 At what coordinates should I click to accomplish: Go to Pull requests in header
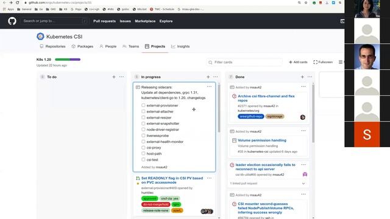tap(104, 21)
